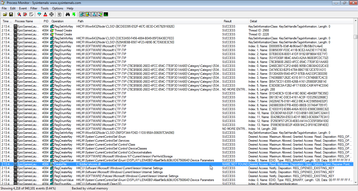Click the Result column header
358x191 pixels.
coord(235,21)
